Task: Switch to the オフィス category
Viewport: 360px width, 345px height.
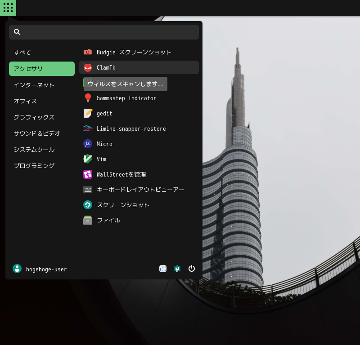Action: click(42, 101)
